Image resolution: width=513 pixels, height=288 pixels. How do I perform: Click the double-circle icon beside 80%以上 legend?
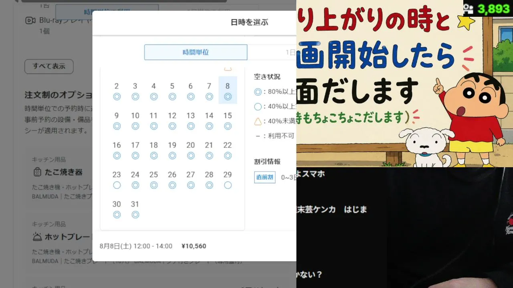258,92
